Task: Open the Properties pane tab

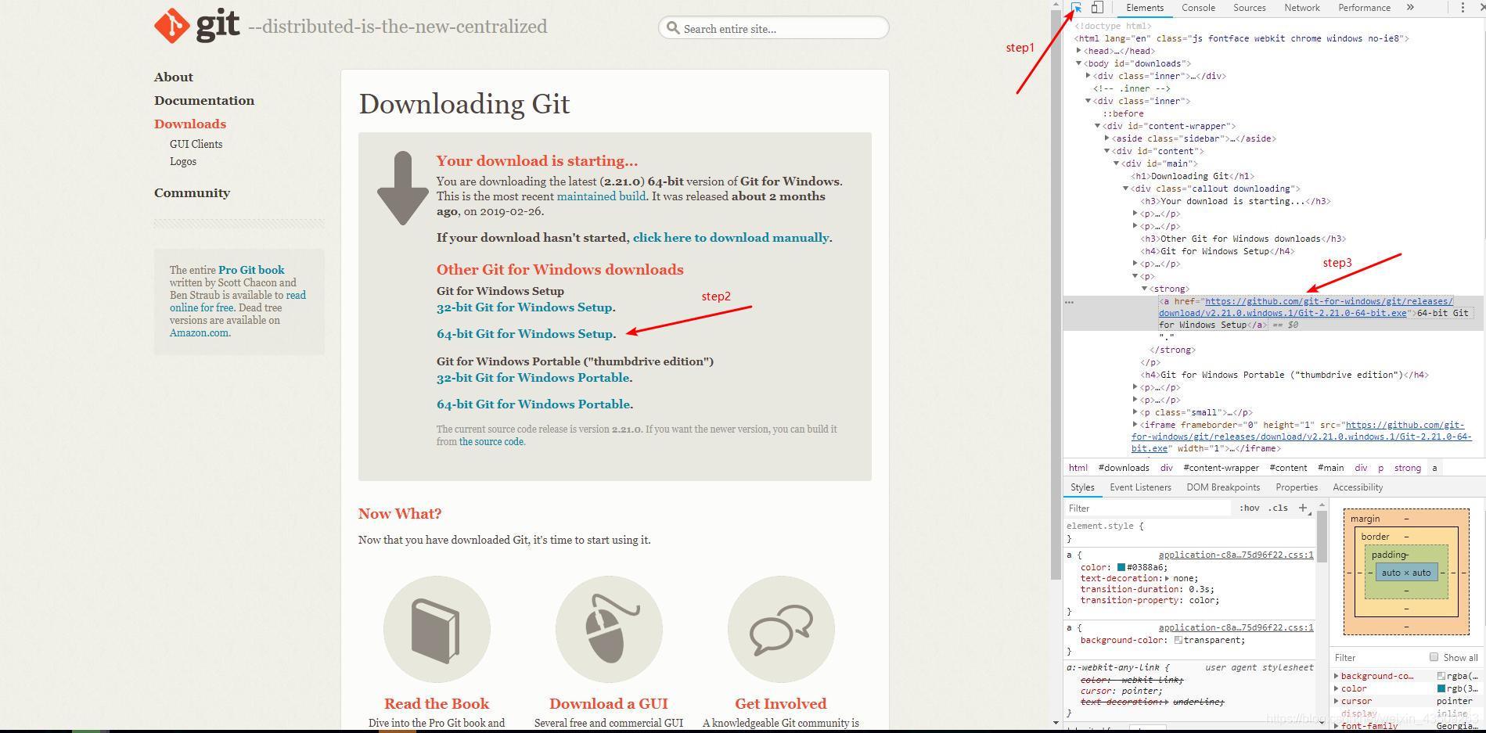Action: click(x=1297, y=487)
